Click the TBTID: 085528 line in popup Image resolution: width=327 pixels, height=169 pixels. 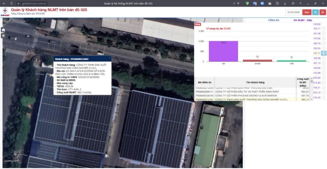point(64,86)
